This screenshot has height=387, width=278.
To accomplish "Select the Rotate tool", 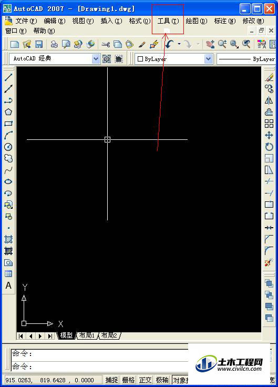I will click(269, 147).
